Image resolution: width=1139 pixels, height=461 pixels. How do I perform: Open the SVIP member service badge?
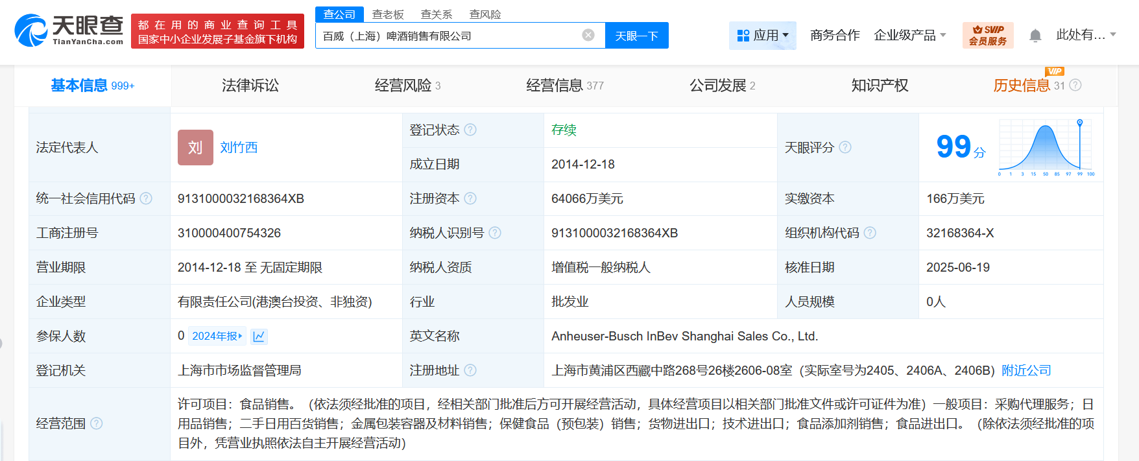[x=988, y=35]
